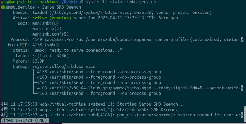Click the man:smb.conf(5) docs reference
246x124 pixels.
tap(50, 34)
